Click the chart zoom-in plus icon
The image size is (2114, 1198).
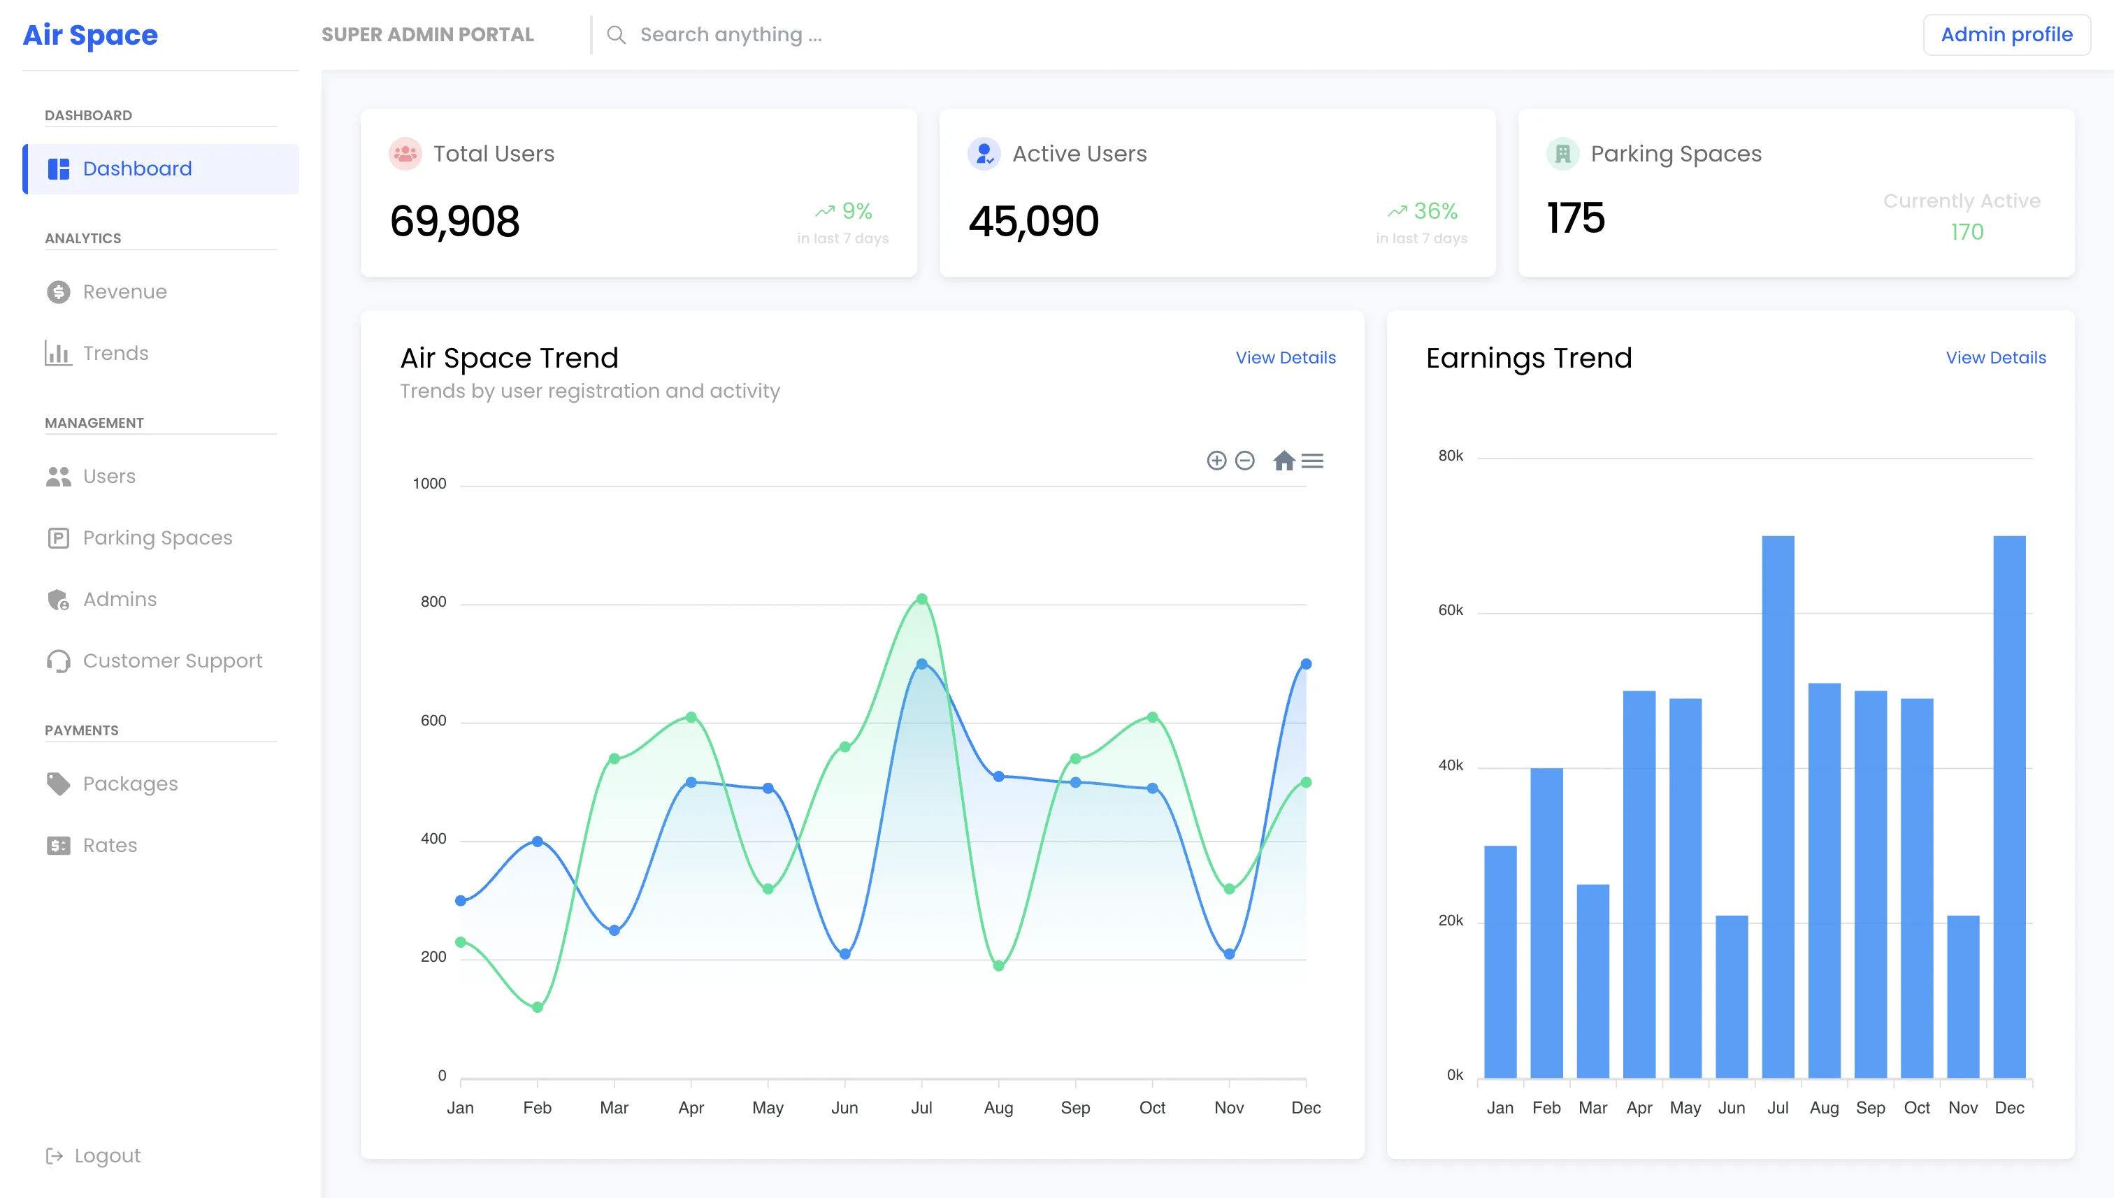(x=1216, y=461)
